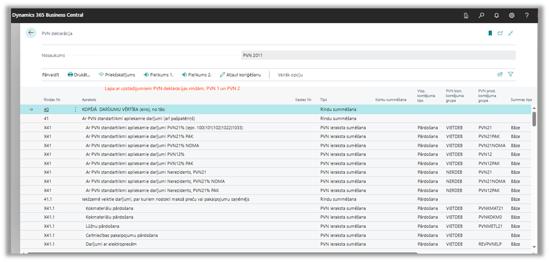Open the Pārvaldīt menu
The height and width of the screenshot is (262, 549).
coord(50,75)
